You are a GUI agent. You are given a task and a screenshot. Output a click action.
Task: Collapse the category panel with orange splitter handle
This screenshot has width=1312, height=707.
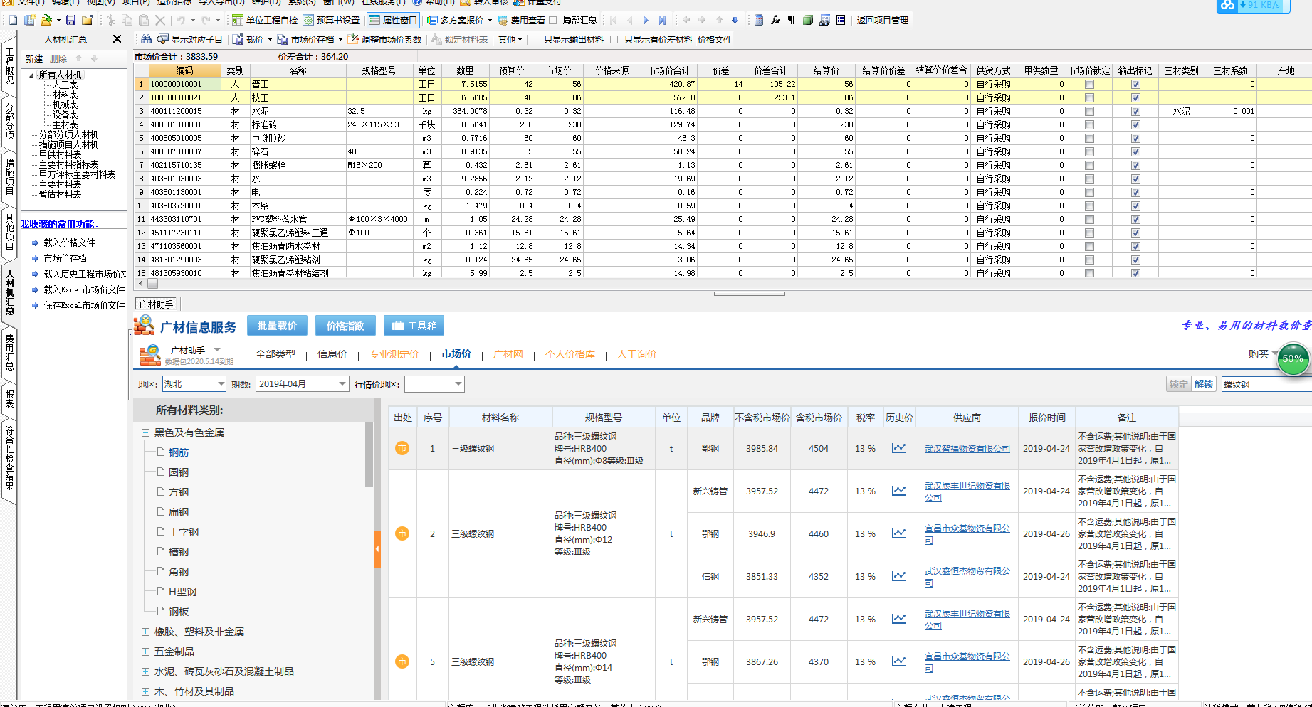[377, 548]
